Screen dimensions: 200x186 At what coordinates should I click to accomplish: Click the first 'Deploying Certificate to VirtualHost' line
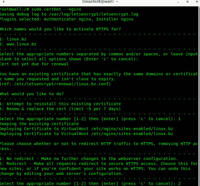[86, 129]
